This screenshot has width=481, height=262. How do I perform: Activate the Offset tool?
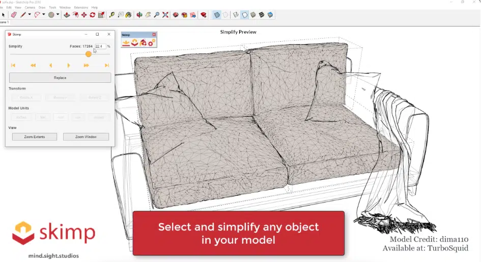coord(75,15)
